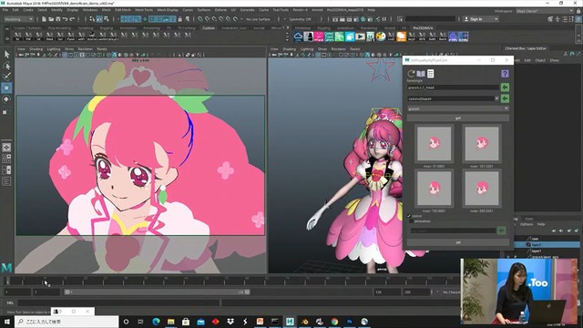This screenshot has height=328, width=583.
Task: Open Photoshop from the taskbar
Action: tap(350, 322)
